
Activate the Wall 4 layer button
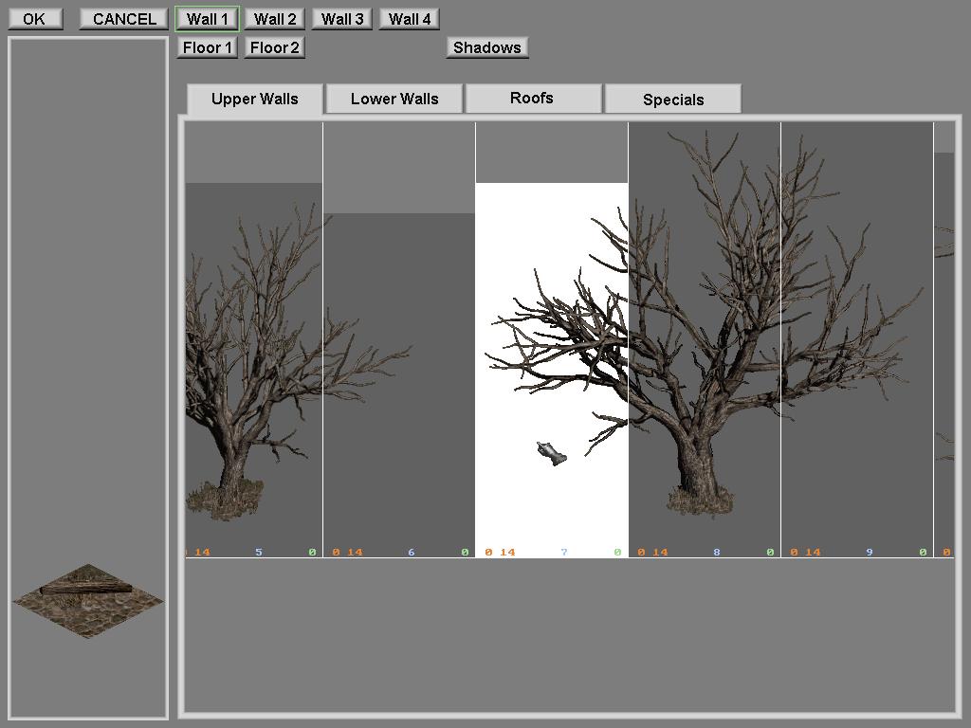410,19
